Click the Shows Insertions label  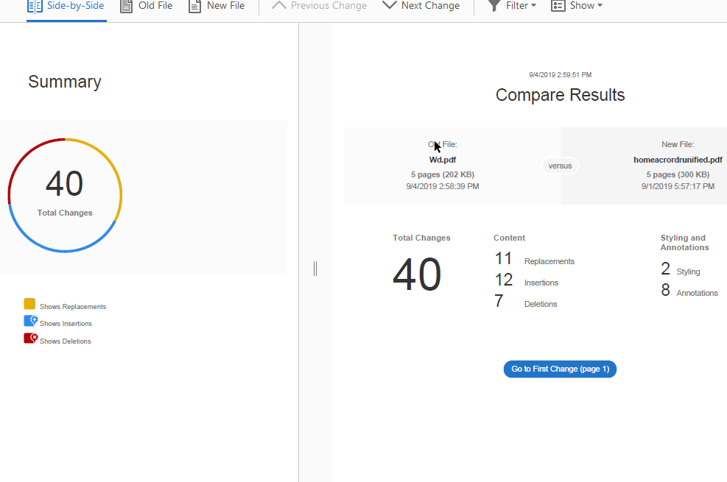[x=66, y=324]
